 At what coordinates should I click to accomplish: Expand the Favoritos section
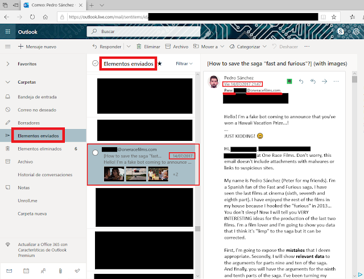pos(7,64)
